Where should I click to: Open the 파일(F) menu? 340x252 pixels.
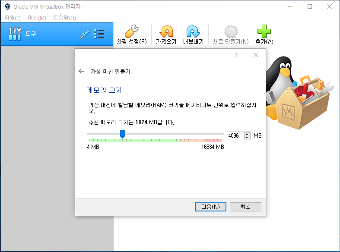13,18
